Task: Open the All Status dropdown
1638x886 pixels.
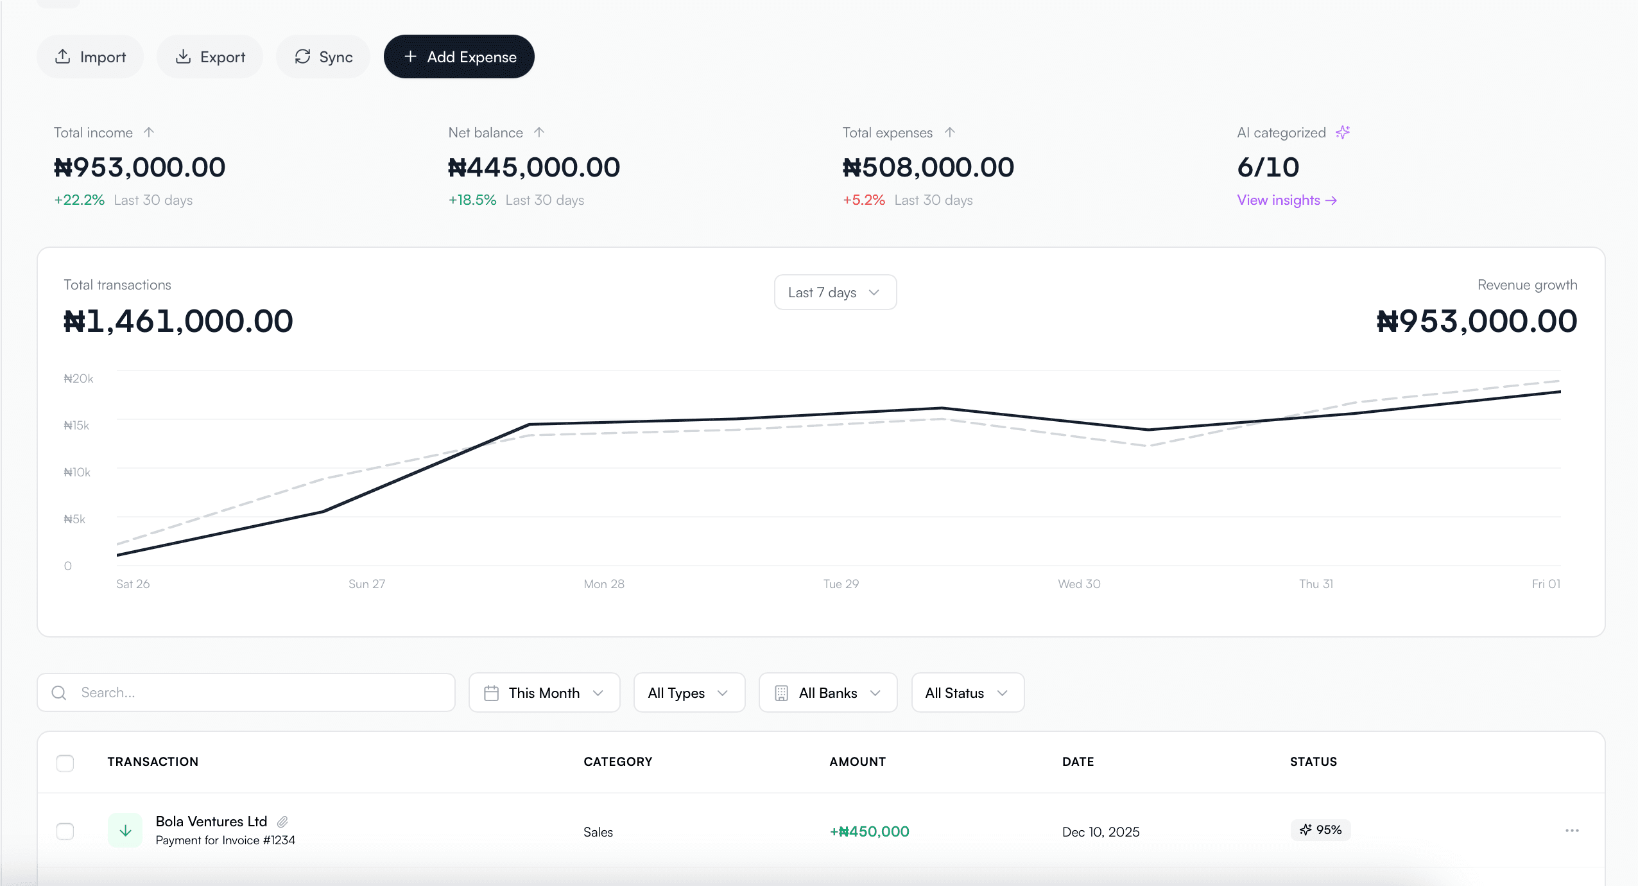Action: 966,693
